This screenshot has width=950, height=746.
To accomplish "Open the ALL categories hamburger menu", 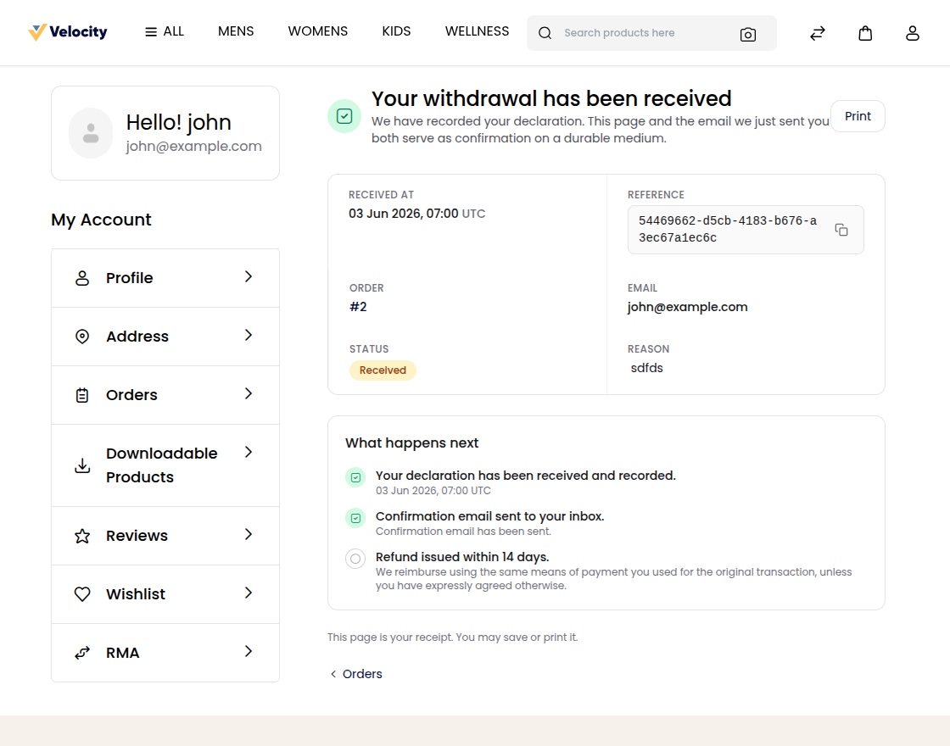I will pos(165,31).
